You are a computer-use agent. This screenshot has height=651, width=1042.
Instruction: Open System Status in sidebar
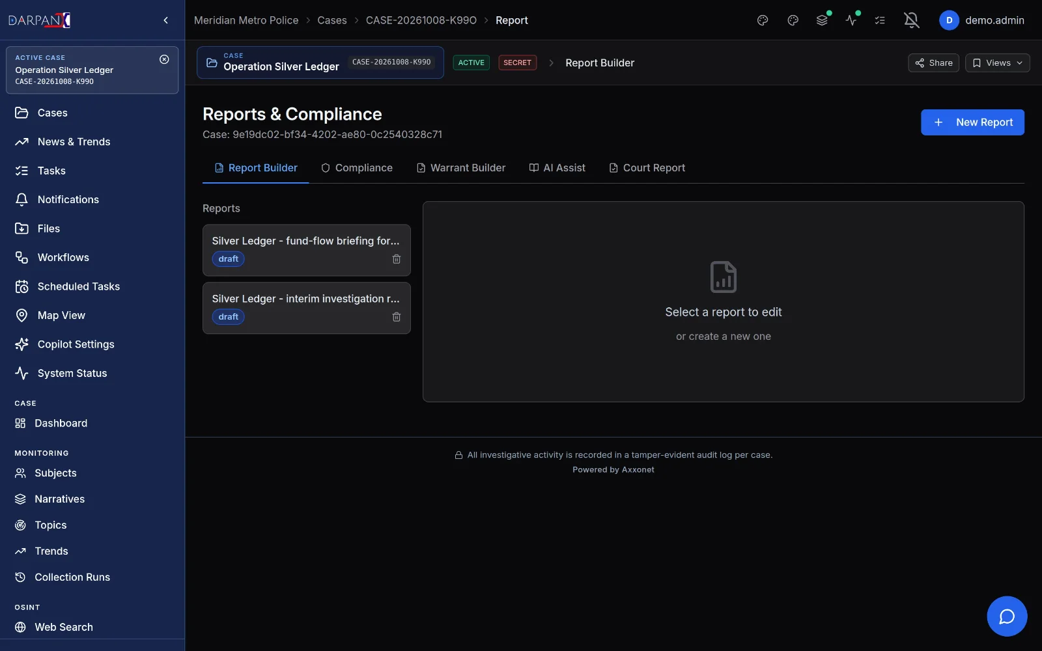(x=92, y=374)
